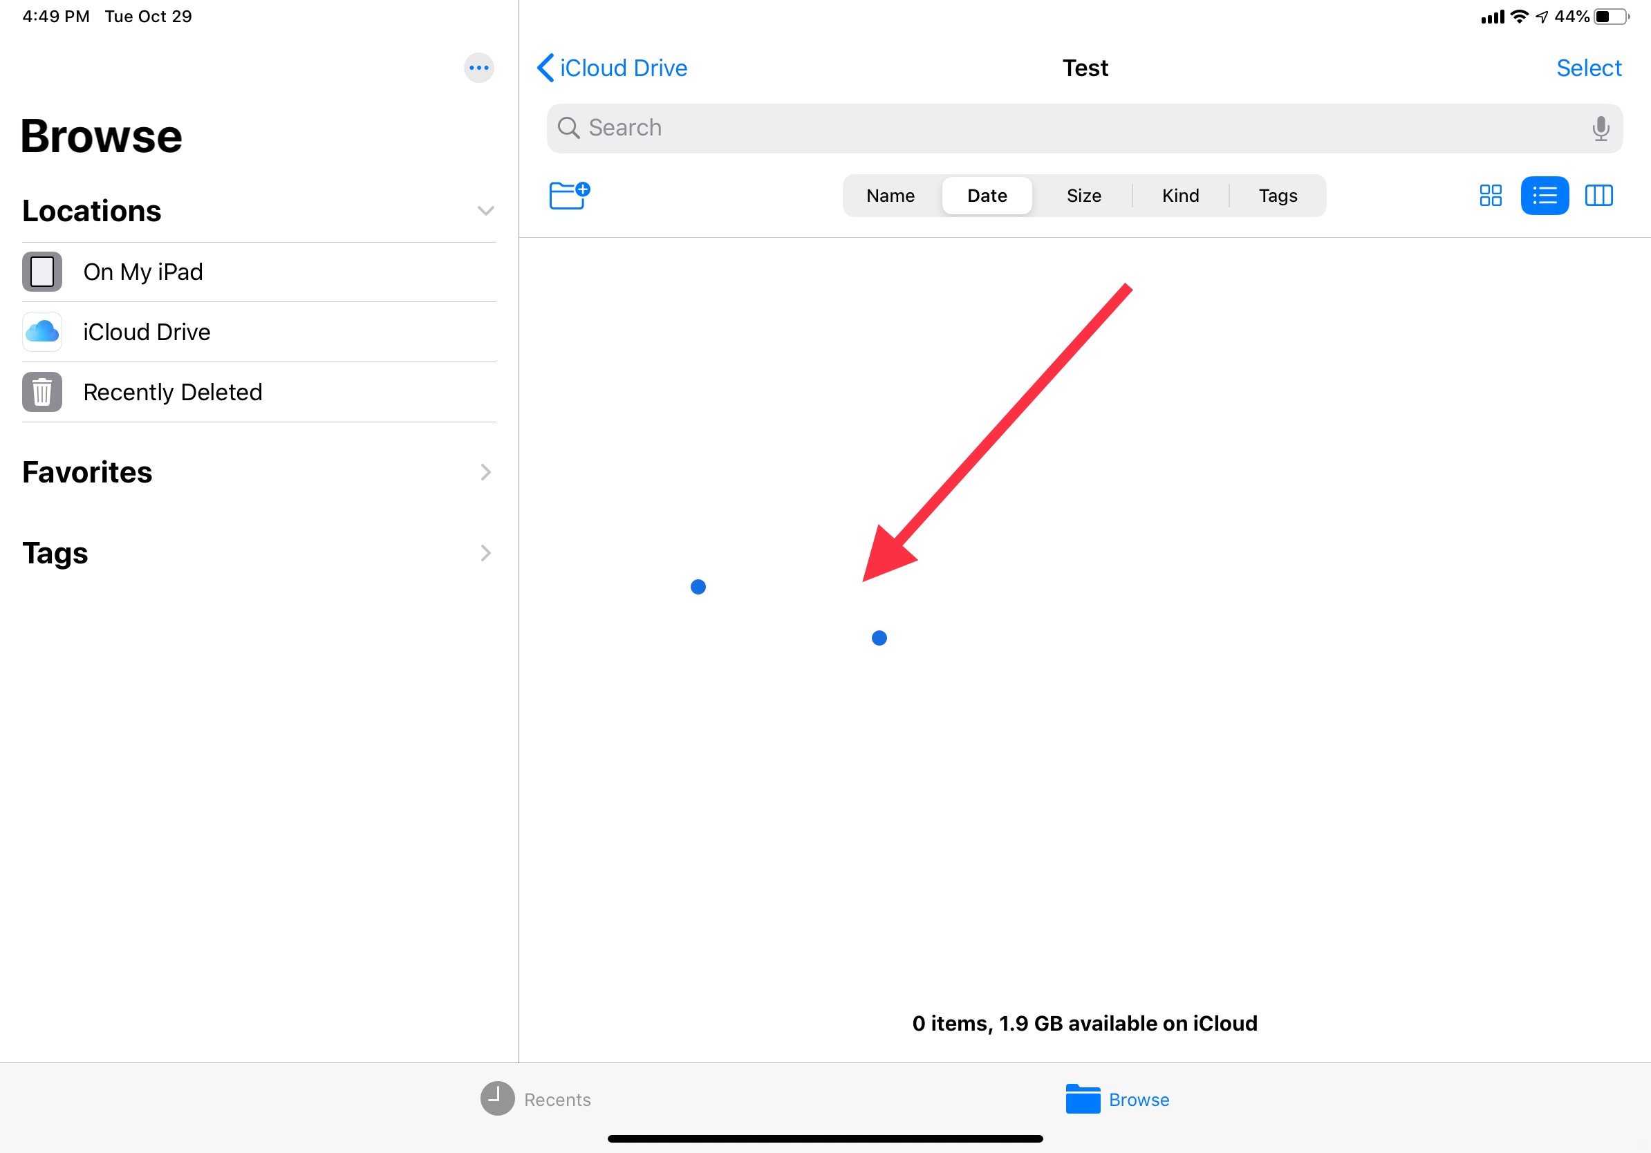Select the Browse bottom tab

coord(1117,1099)
